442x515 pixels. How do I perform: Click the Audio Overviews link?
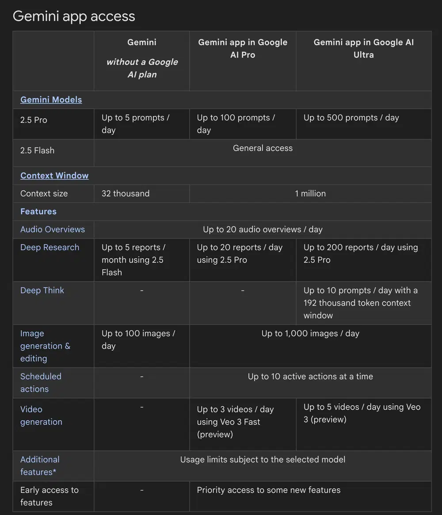53,229
